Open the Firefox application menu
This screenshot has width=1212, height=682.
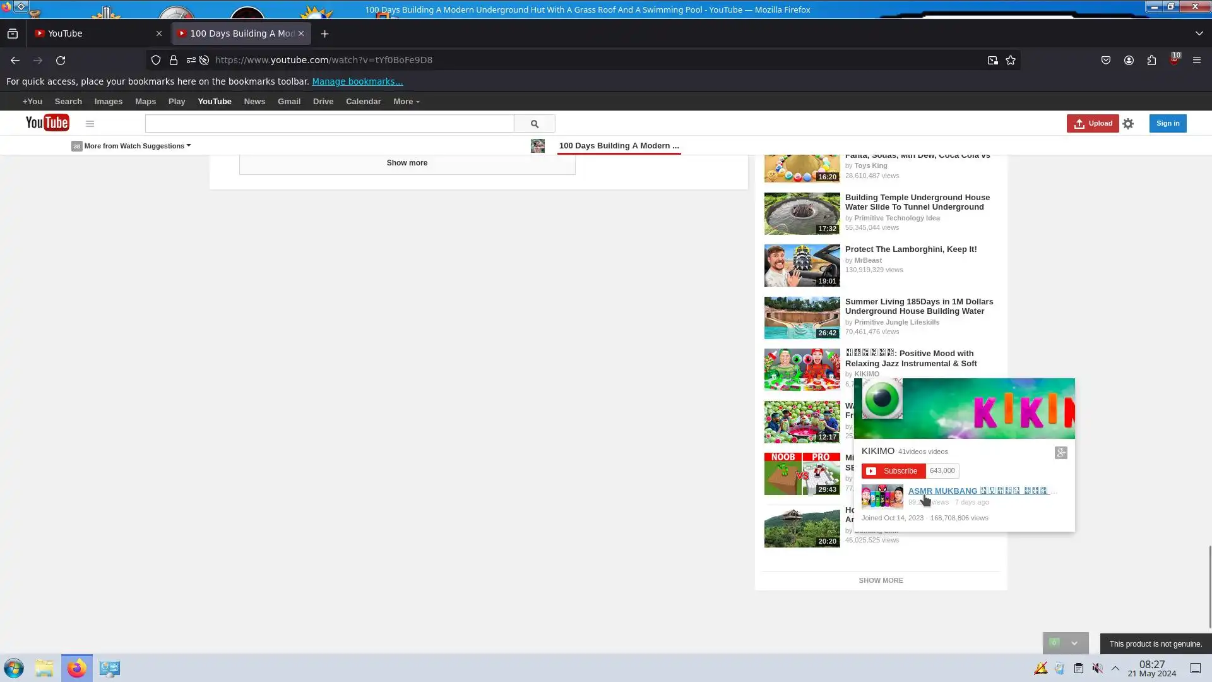click(1196, 60)
